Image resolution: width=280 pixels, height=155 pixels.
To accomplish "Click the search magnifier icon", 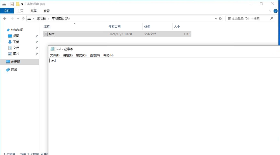I will (272, 19).
